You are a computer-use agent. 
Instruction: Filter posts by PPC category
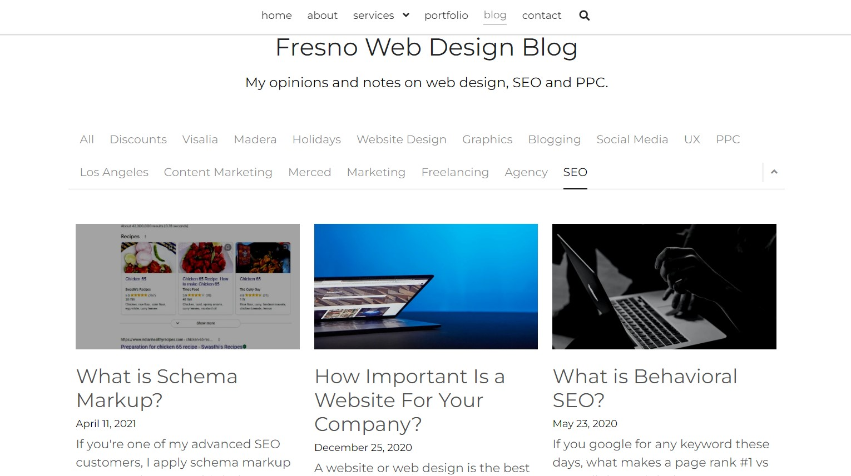(728, 139)
